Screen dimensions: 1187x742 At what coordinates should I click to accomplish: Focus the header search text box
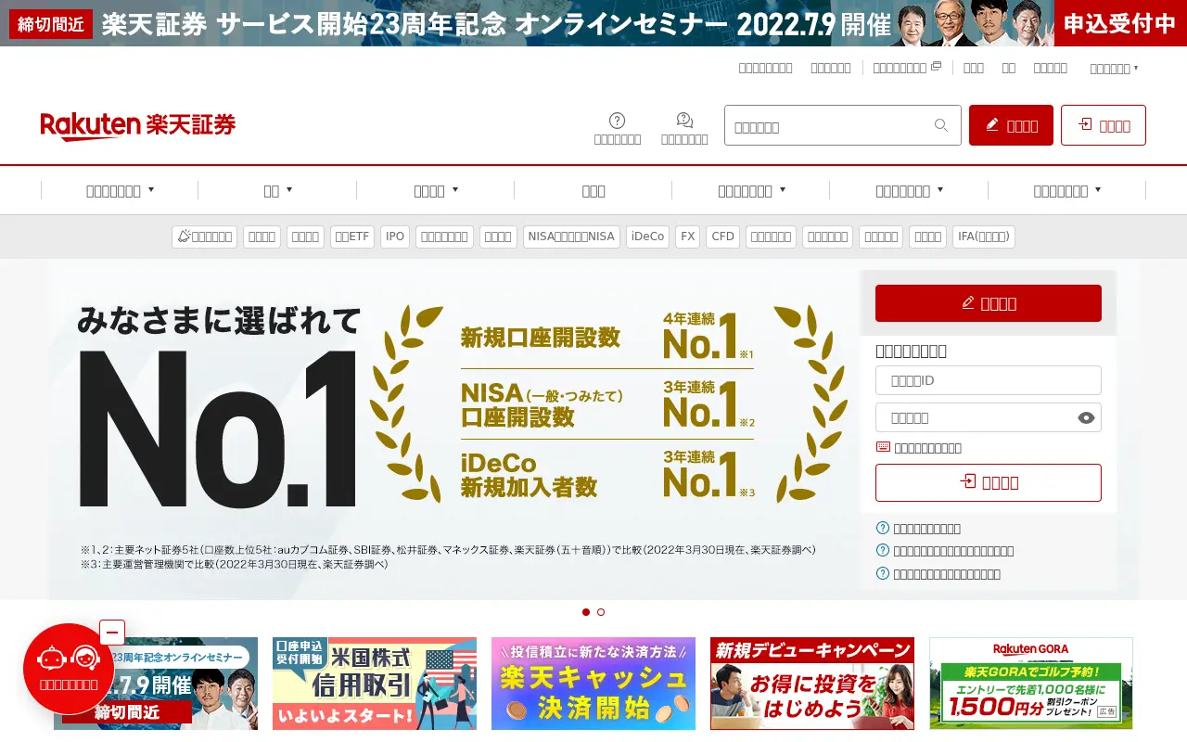click(x=843, y=125)
